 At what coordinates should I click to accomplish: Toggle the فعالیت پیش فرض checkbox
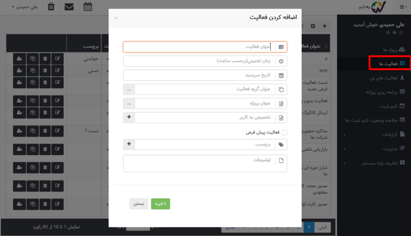coord(284,133)
